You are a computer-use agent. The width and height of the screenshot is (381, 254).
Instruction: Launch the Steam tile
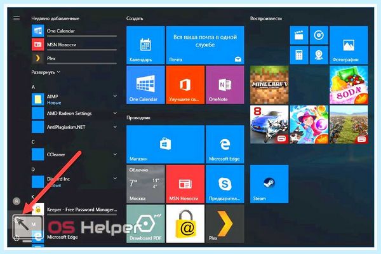tap(269, 184)
